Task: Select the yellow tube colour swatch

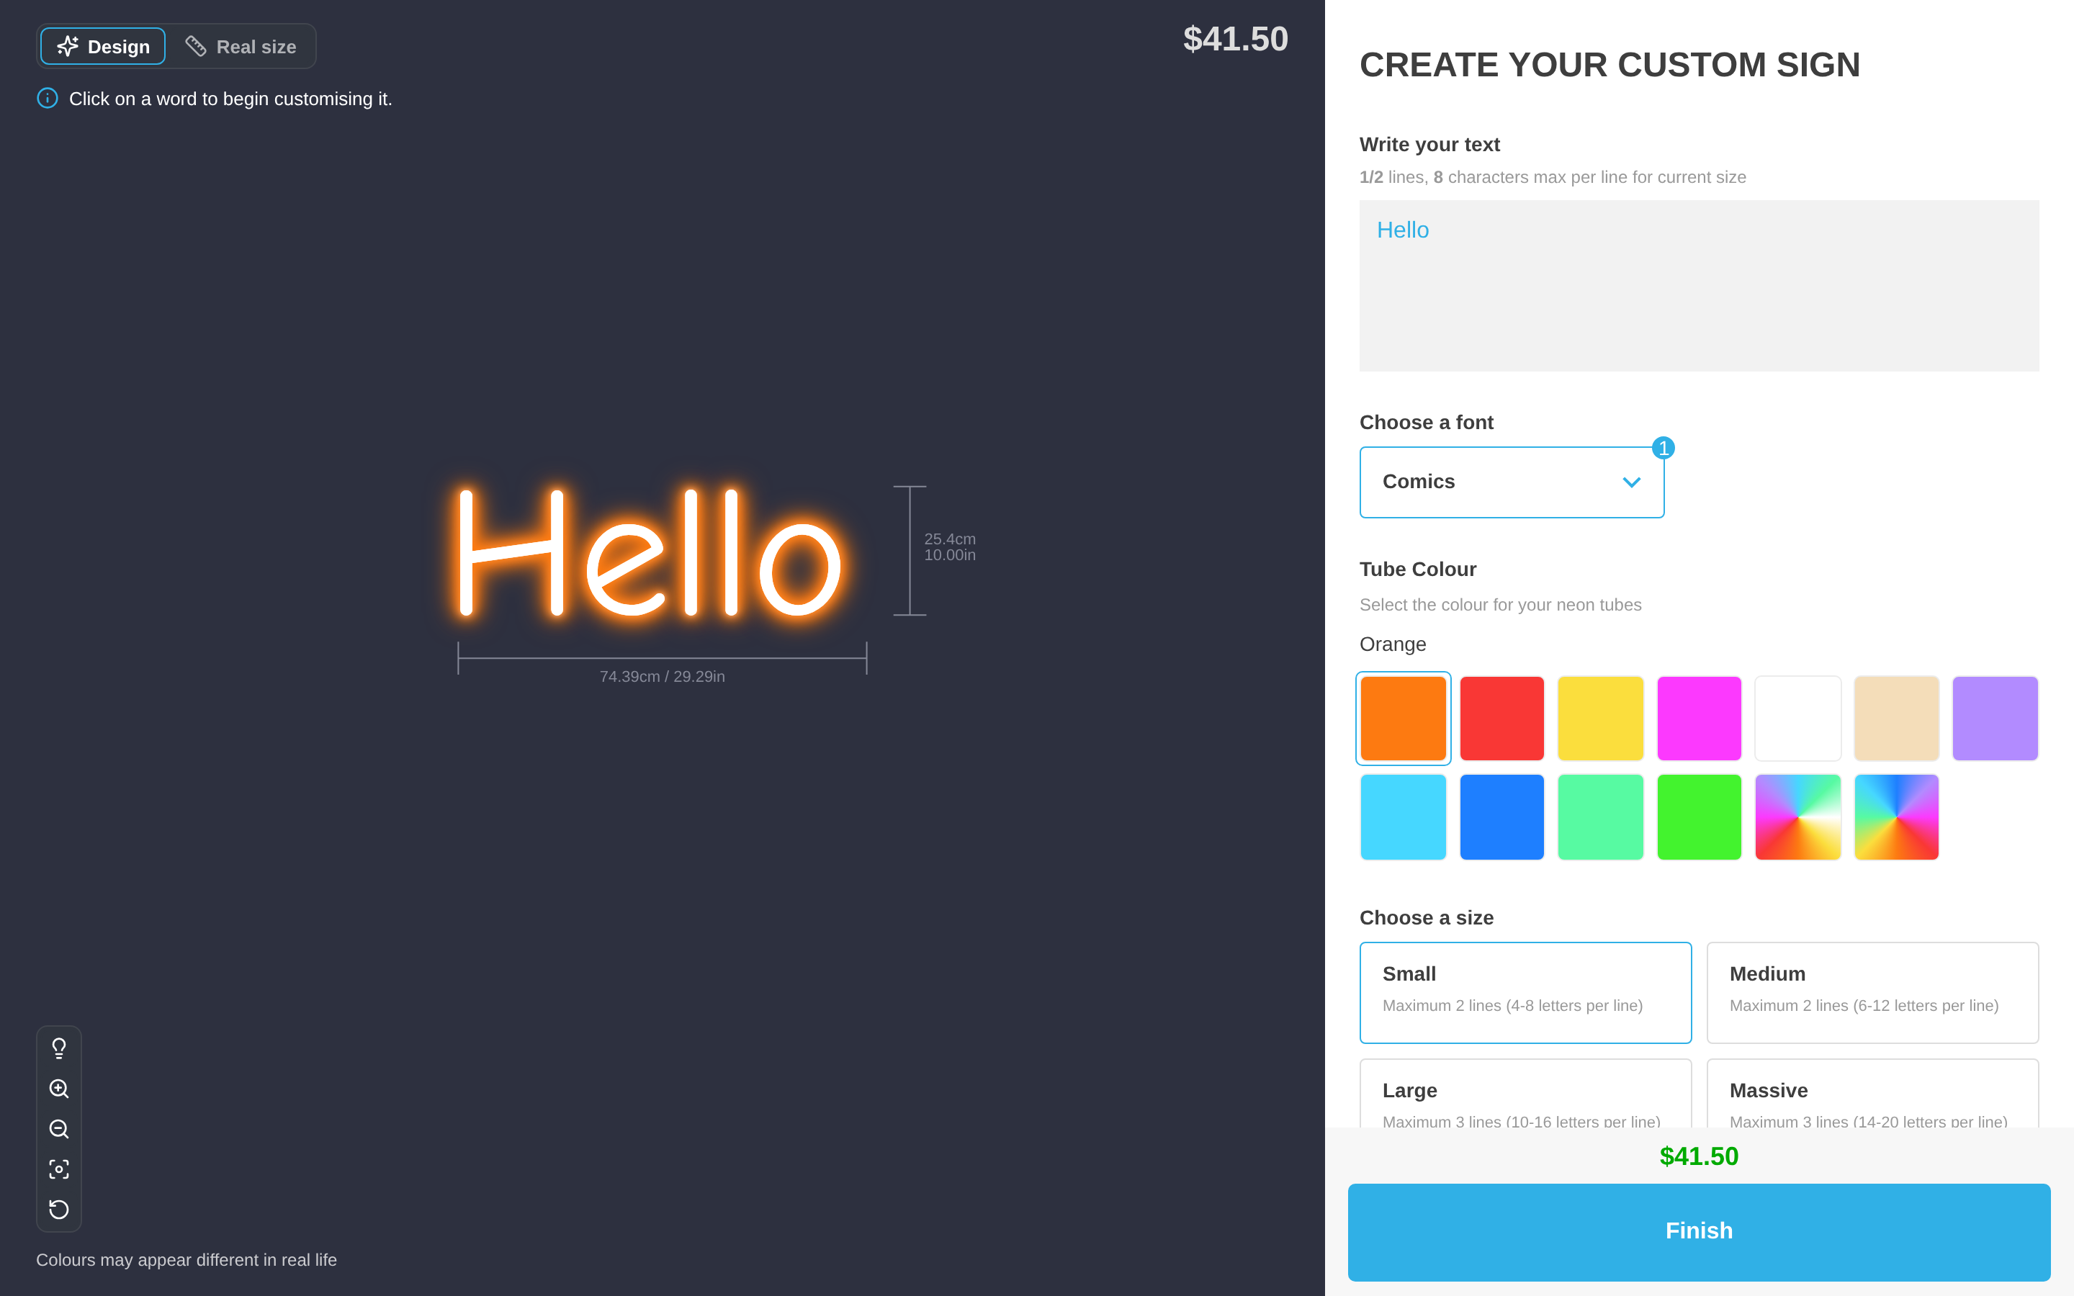Action: click(x=1600, y=719)
